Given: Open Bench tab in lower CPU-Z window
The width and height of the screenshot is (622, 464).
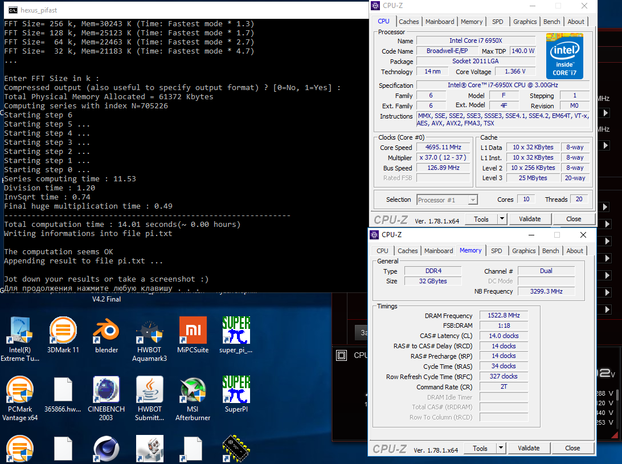Looking at the screenshot, I should click(x=551, y=251).
